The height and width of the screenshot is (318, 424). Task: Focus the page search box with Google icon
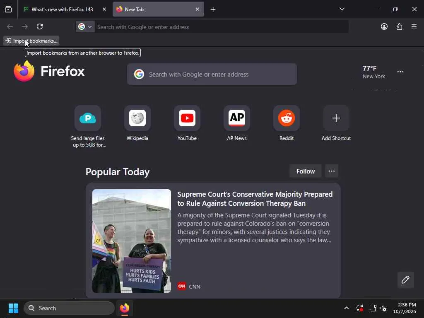(212, 74)
